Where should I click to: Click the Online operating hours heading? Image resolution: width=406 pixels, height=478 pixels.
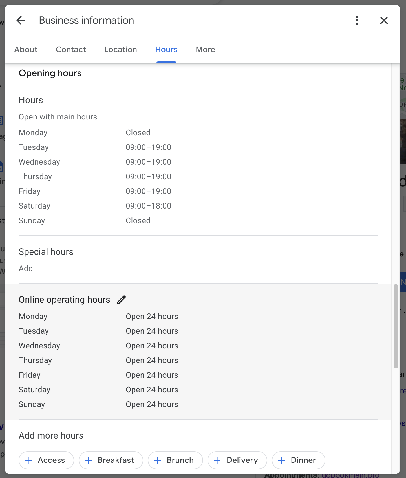coord(65,300)
